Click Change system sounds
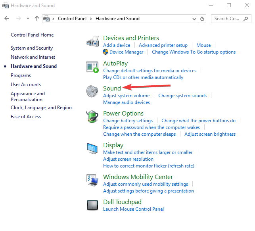The width and height of the screenshot is (255, 231). pos(182,96)
